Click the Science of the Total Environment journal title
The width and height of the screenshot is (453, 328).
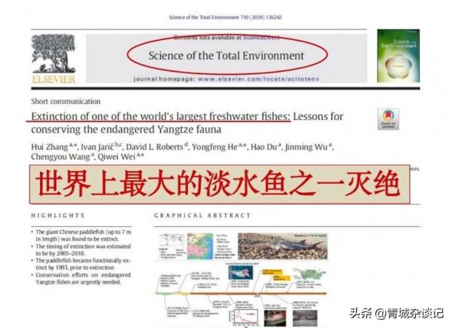[x=226, y=55]
